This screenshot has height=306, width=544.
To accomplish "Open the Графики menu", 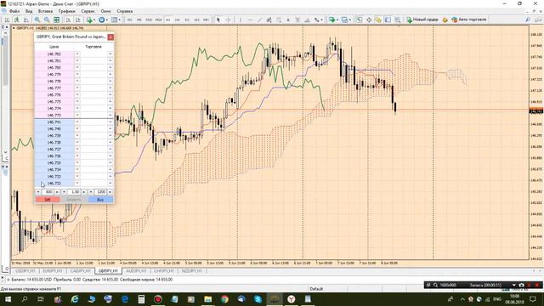I will 66,11.
